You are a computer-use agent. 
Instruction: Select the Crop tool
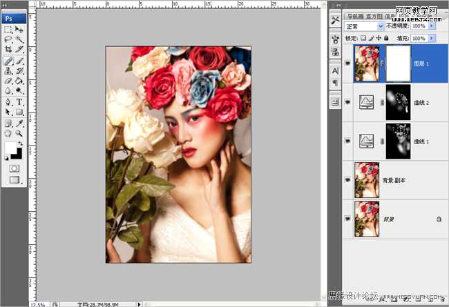[x=8, y=50]
